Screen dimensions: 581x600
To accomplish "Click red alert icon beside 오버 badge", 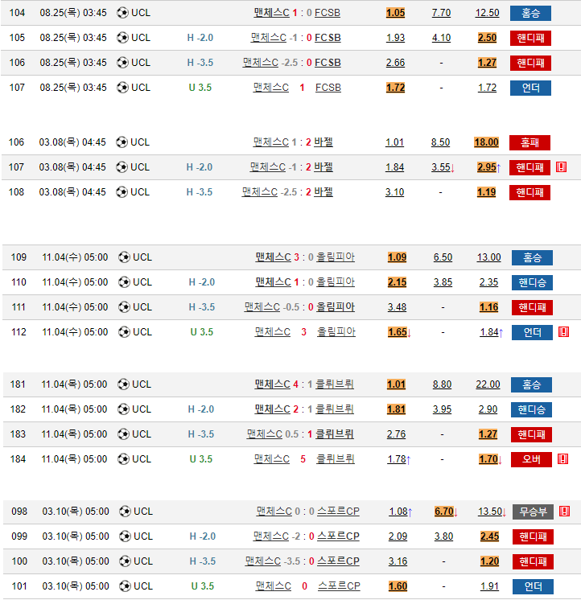I will [x=563, y=460].
